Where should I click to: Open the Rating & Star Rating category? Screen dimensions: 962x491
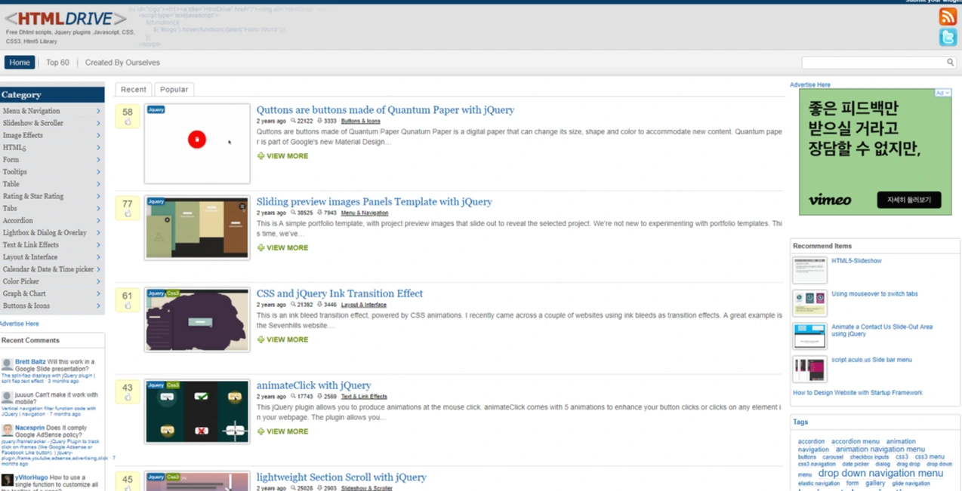[33, 196]
